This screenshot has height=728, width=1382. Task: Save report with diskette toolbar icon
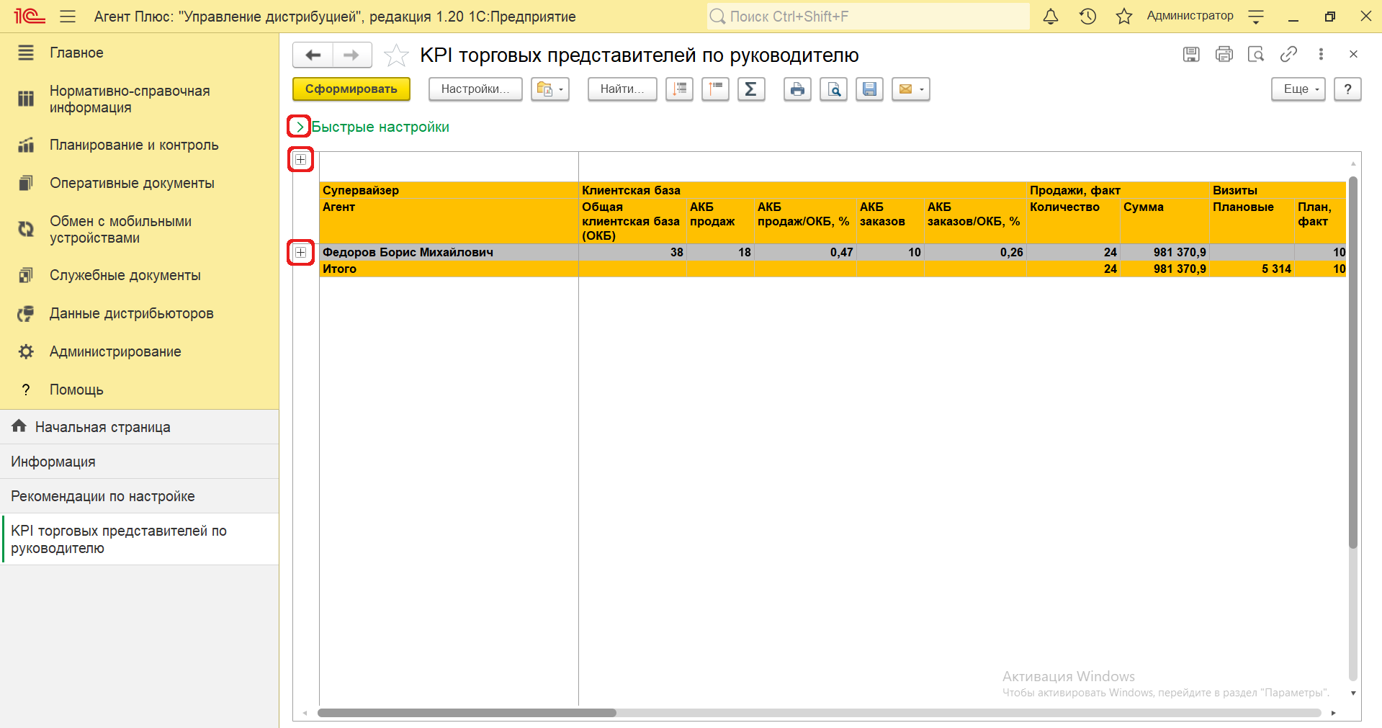coord(869,89)
